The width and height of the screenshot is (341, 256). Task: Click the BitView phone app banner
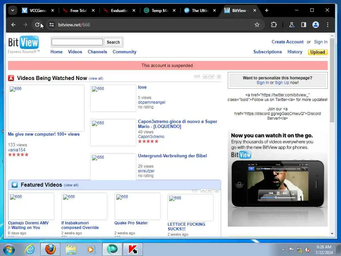click(x=277, y=178)
